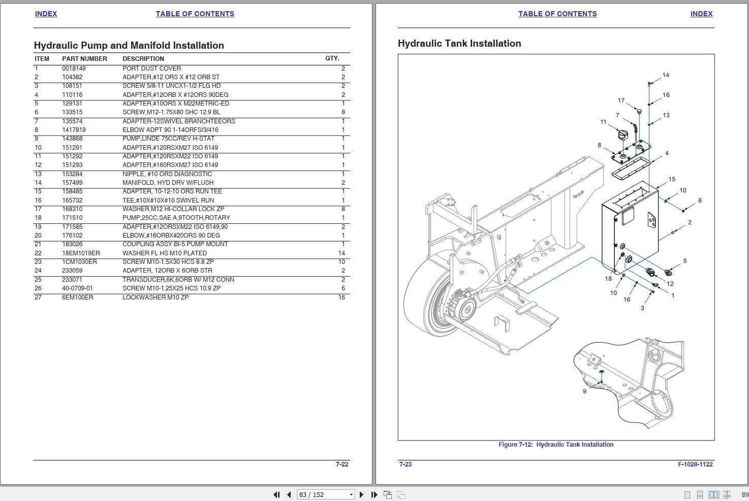Switch to single page view
The width and height of the screenshot is (749, 501).
tap(687, 495)
